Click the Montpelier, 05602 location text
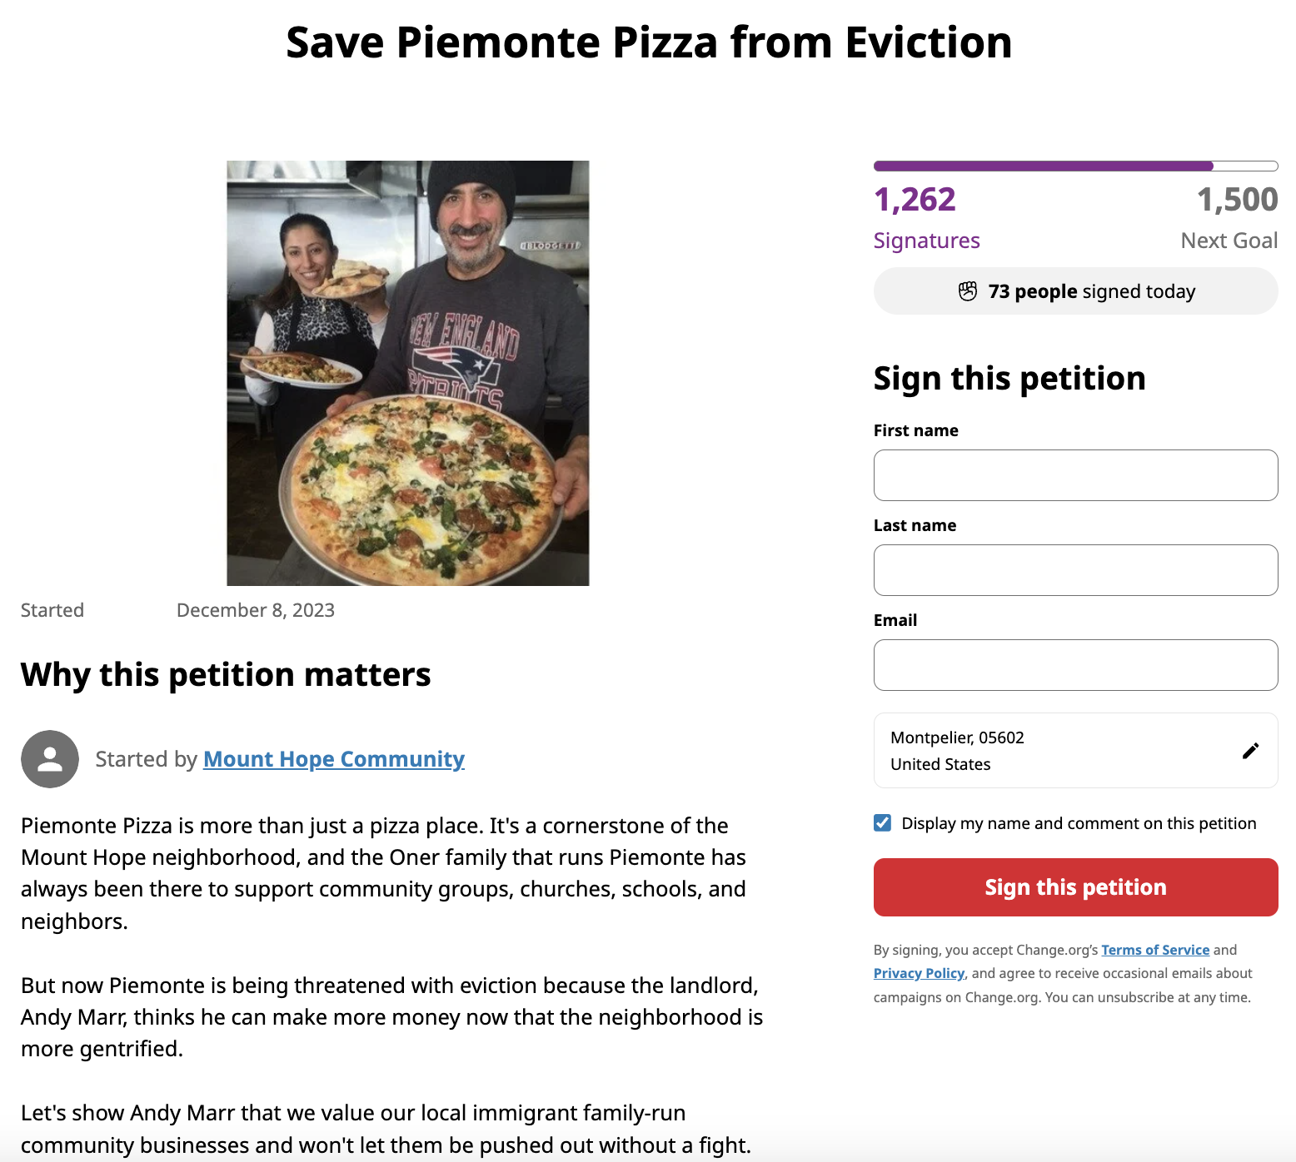This screenshot has width=1296, height=1162. (957, 737)
